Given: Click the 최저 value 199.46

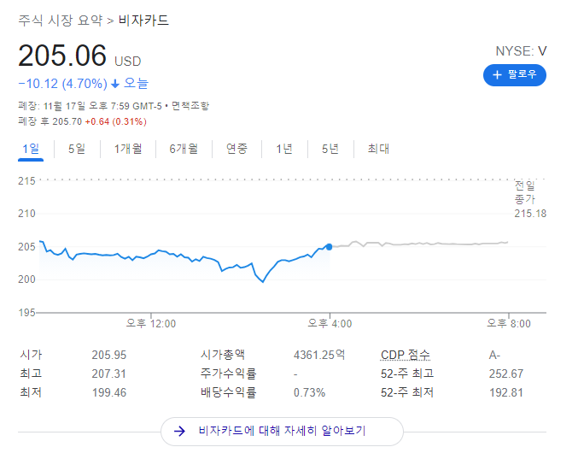Looking at the screenshot, I should point(109,392).
